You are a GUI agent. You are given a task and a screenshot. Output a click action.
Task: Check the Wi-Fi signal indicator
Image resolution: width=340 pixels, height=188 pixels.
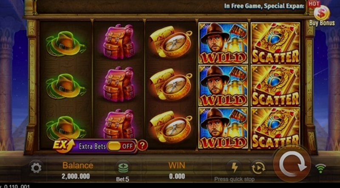(320, 168)
